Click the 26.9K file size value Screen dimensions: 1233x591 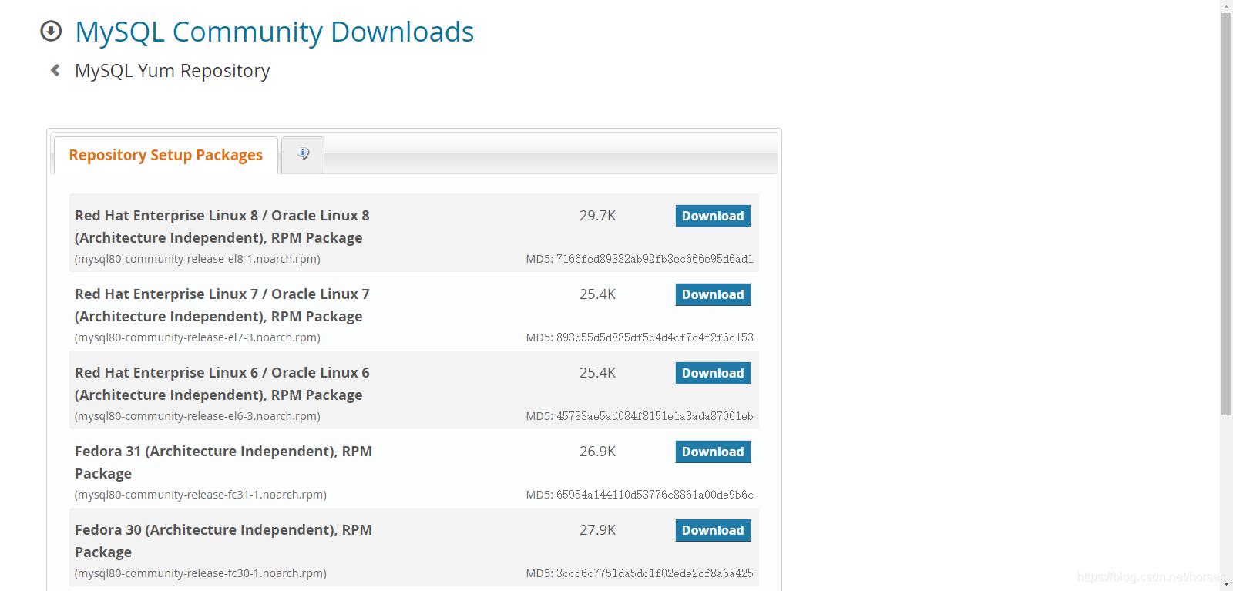tap(597, 452)
